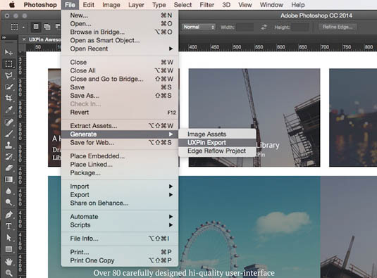Click the Refine Edge button
This screenshot has width=377, height=278.
point(338,27)
